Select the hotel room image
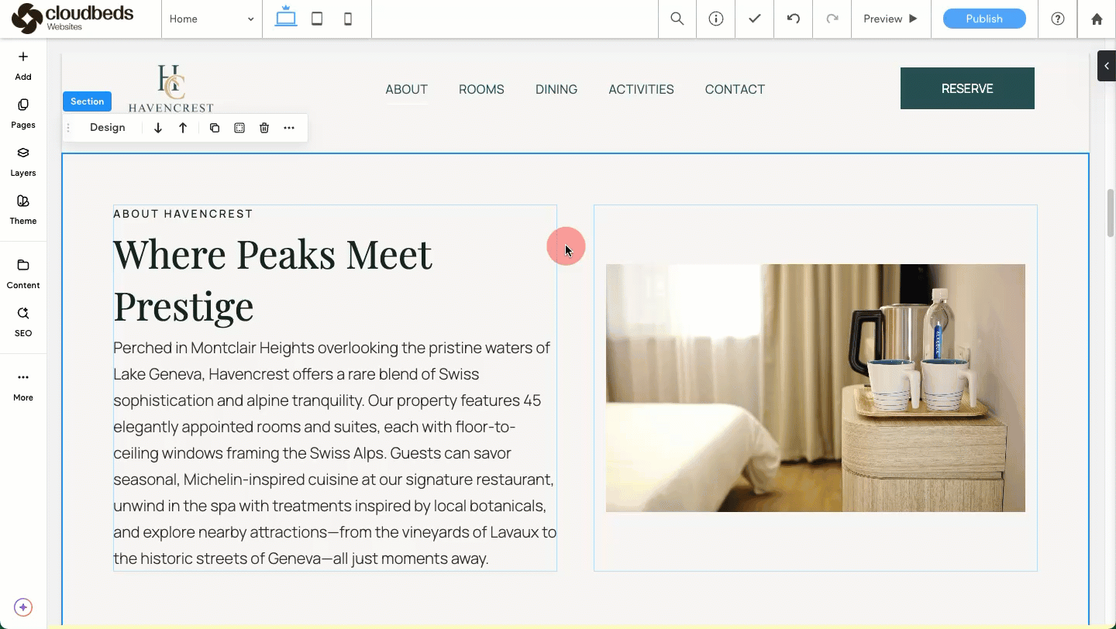Screen dimensions: 1116x629 [x=815, y=387]
